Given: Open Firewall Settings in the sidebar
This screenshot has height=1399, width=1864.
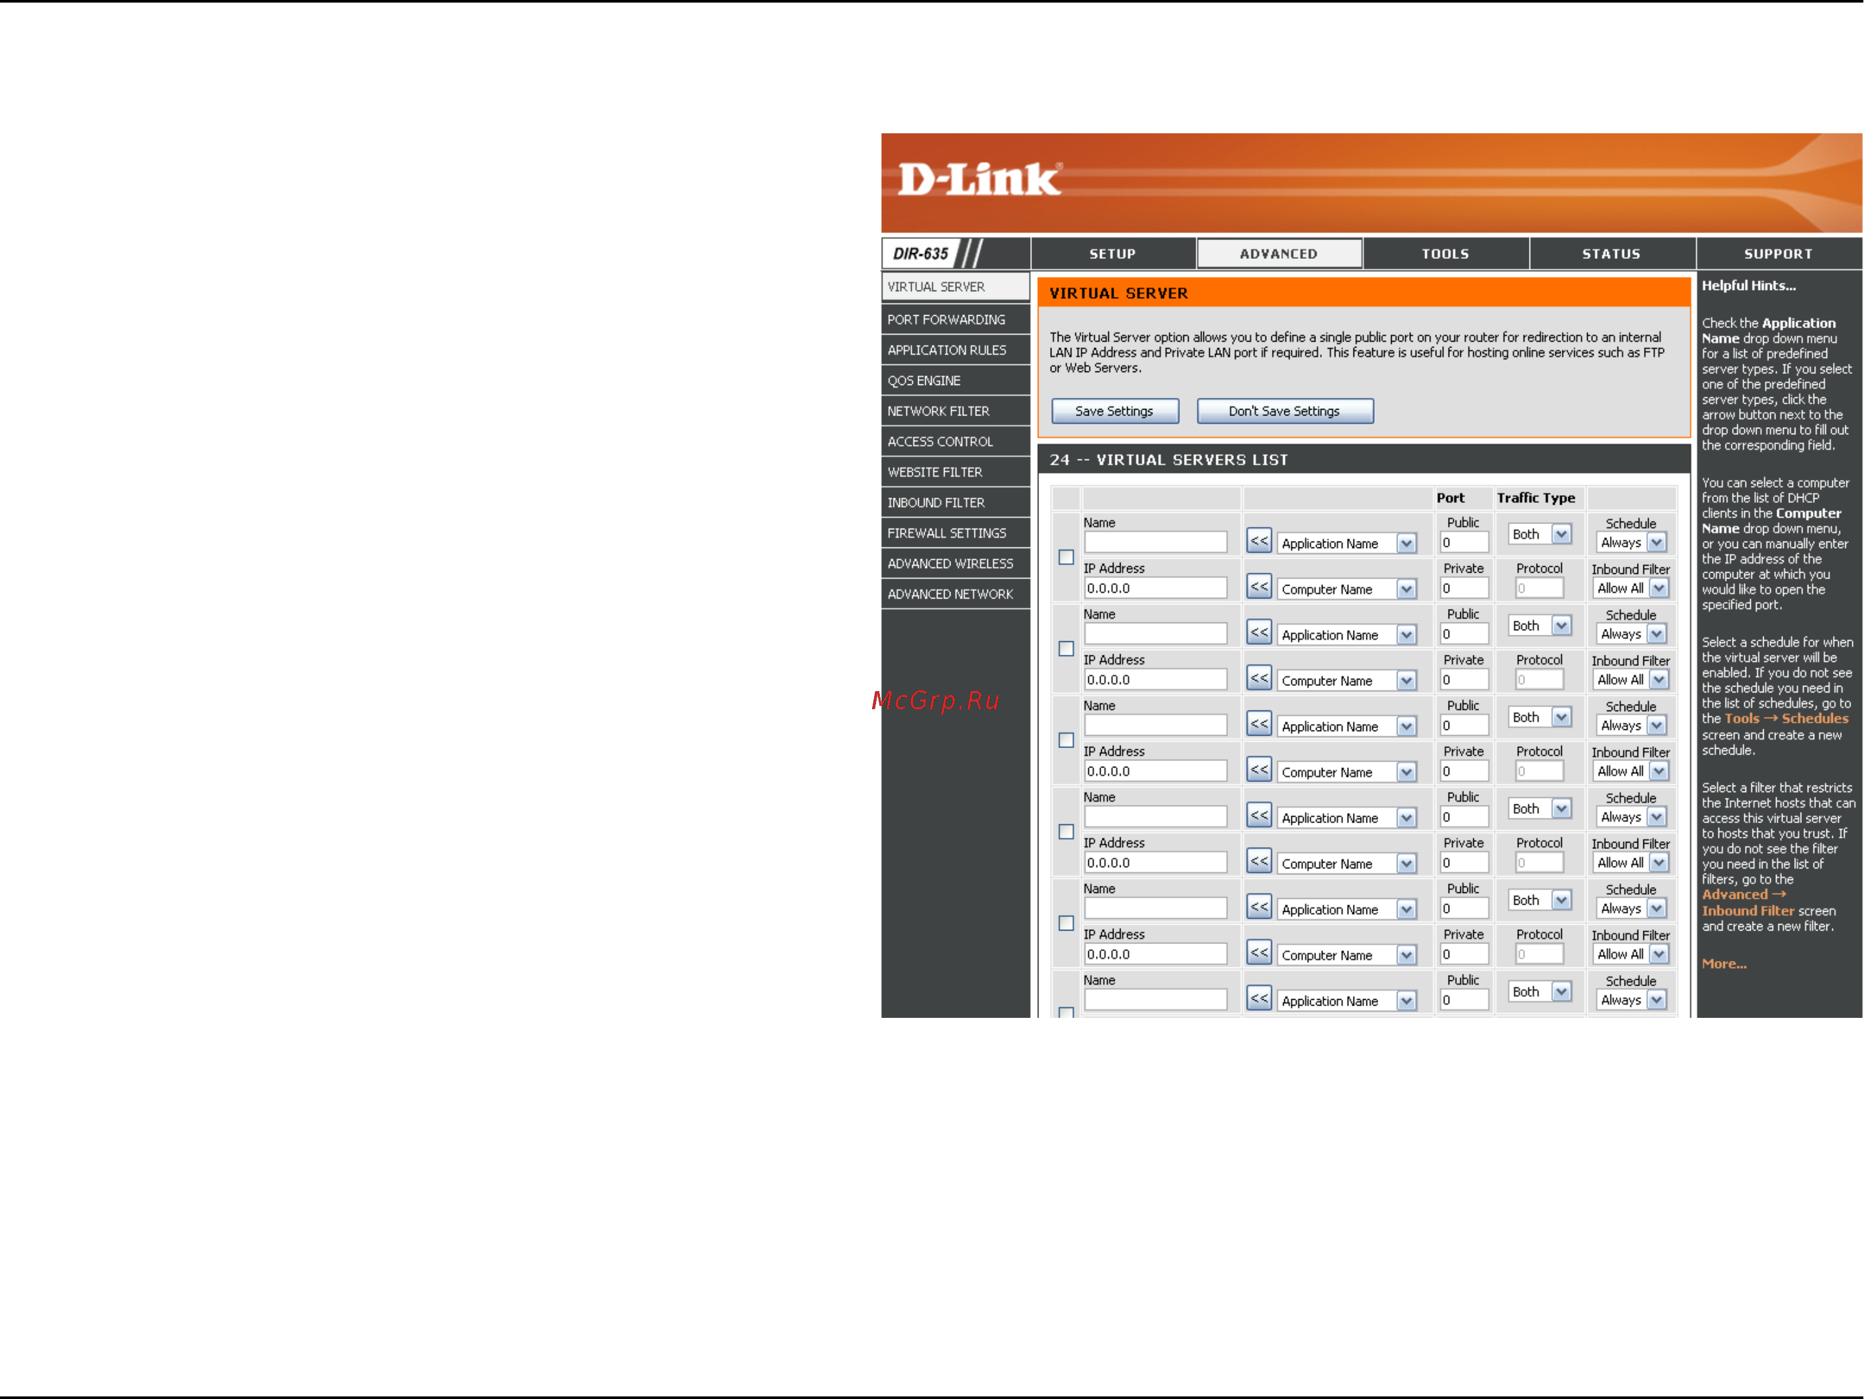Looking at the screenshot, I should pyautogui.click(x=955, y=533).
